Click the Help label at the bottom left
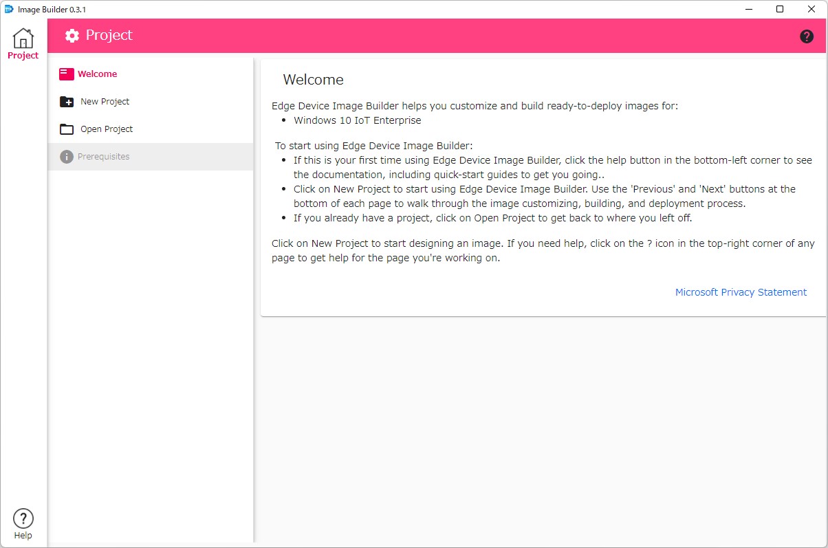 (x=23, y=534)
